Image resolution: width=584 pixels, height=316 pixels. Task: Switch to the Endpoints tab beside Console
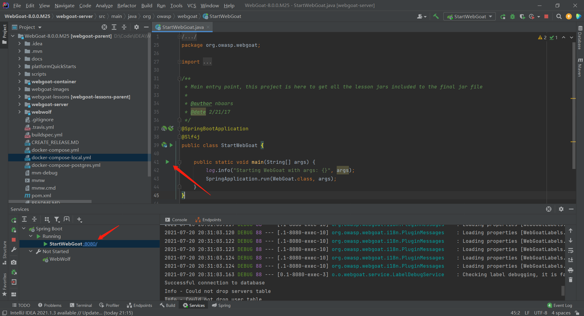click(x=208, y=220)
